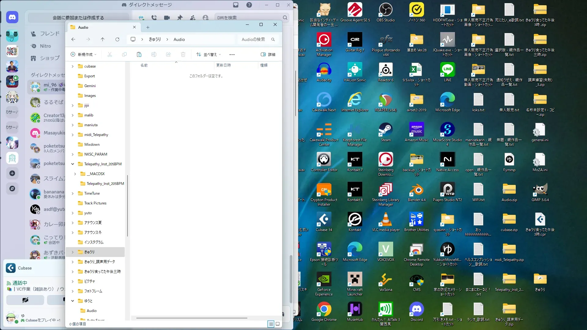Open the Explorer see-more (…) menu
The width and height of the screenshot is (587, 330).
(232, 54)
